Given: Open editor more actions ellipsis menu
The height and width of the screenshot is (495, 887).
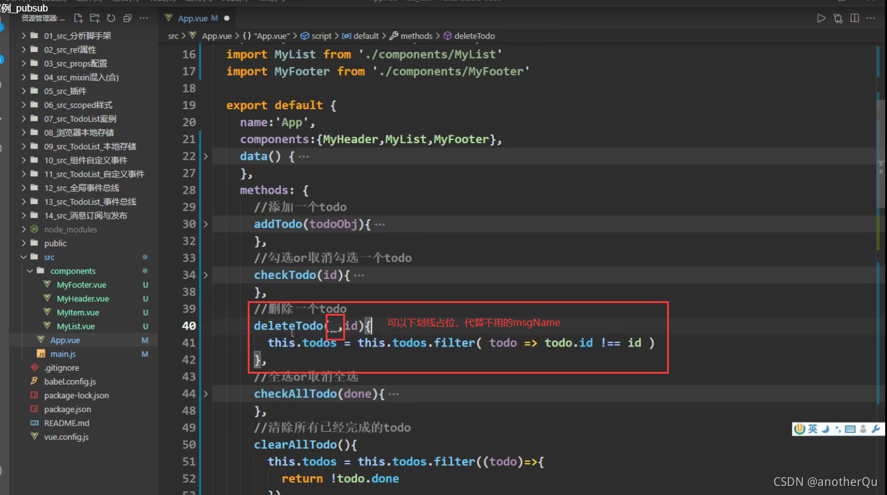Looking at the screenshot, I should pos(871,18).
